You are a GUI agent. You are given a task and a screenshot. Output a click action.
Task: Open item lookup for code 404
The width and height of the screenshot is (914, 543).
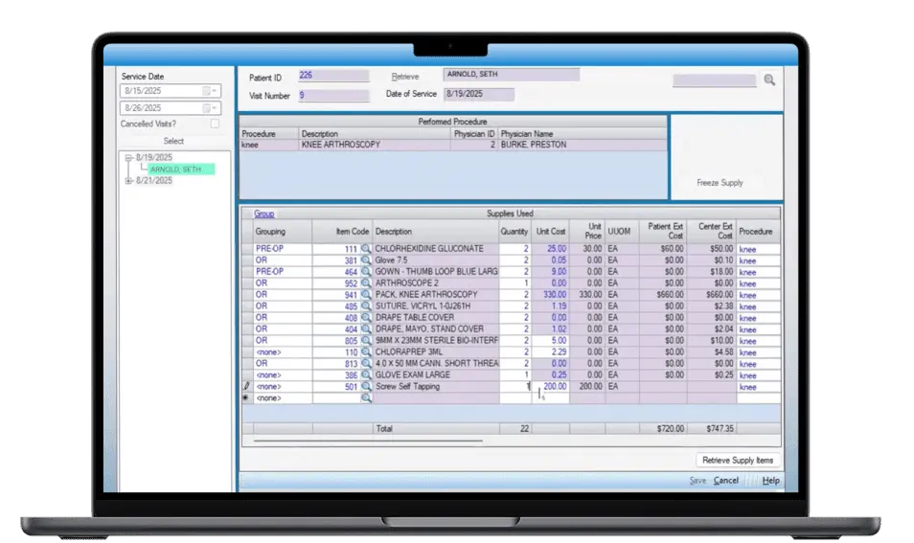point(365,329)
